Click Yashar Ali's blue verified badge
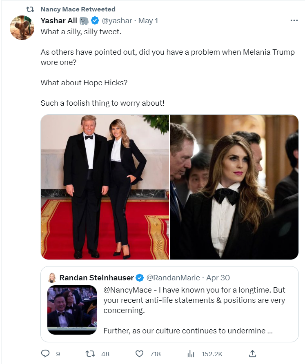The height and width of the screenshot is (364, 305). [x=95, y=20]
